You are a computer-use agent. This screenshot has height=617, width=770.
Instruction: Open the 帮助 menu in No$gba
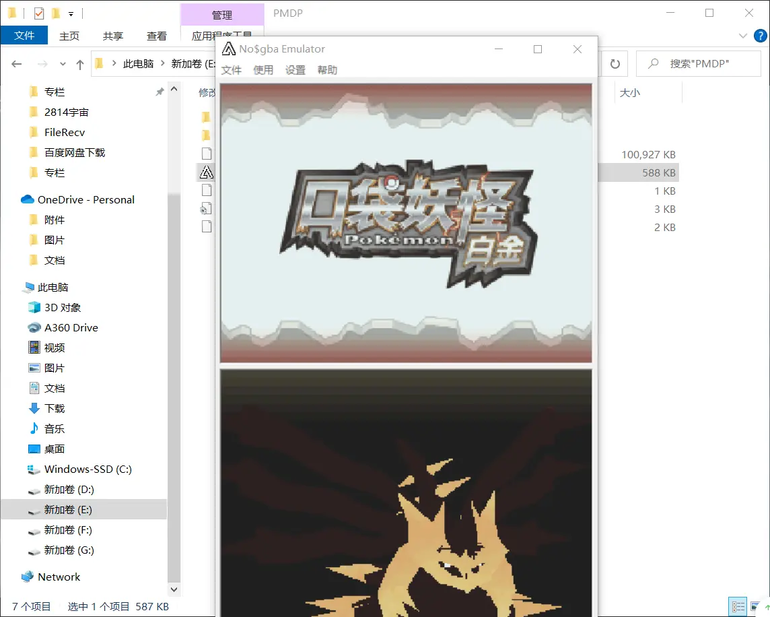tap(327, 70)
